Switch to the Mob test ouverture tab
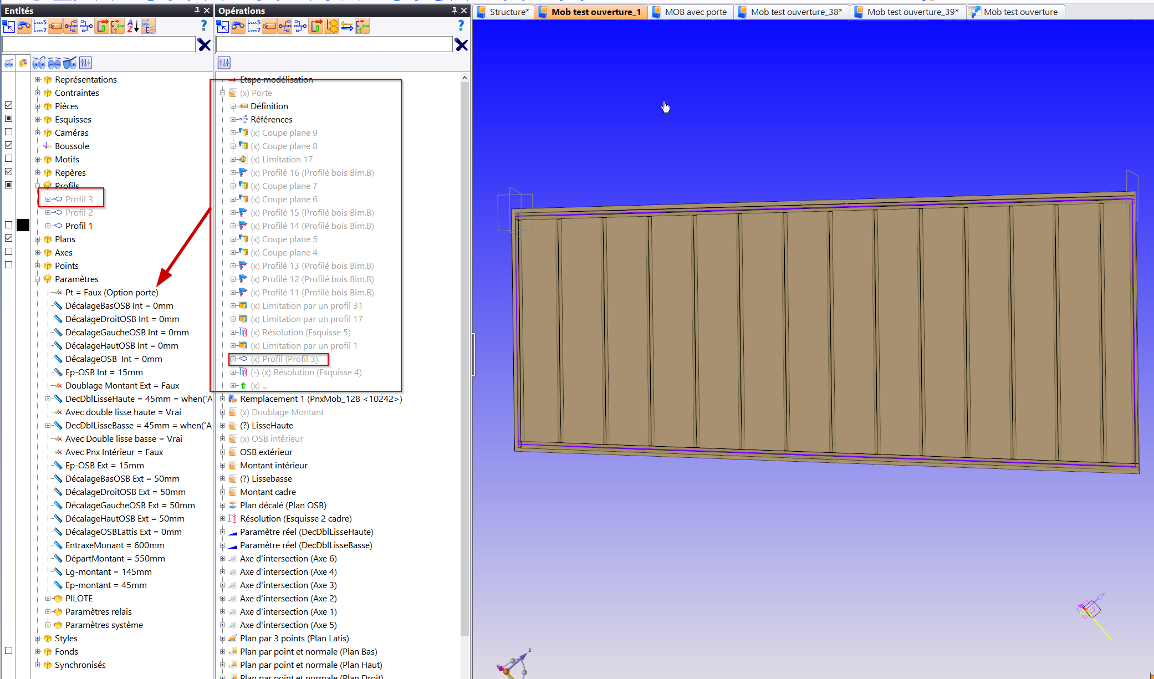The image size is (1154, 679). pyautogui.click(x=1015, y=12)
